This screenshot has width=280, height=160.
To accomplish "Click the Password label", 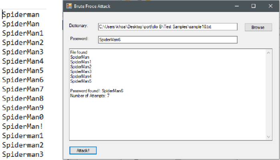I will [x=79, y=38].
